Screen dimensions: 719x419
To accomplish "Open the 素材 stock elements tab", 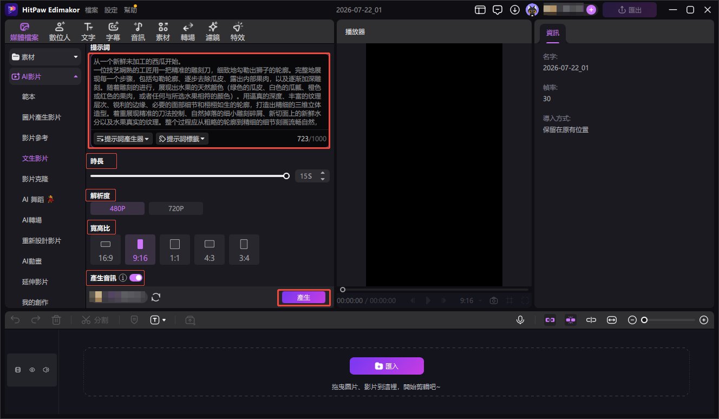I will pyautogui.click(x=163, y=32).
